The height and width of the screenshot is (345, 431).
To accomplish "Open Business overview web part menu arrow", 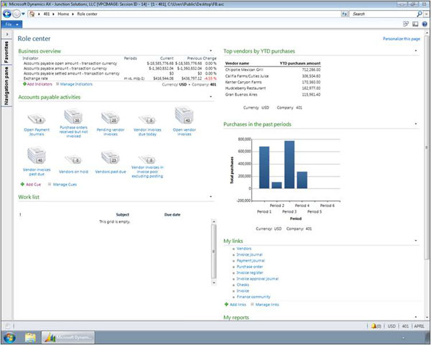I will (210, 50).
